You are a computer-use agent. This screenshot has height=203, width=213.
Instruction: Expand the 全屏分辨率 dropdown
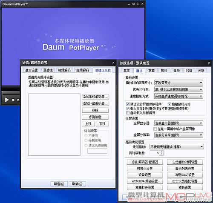click(178, 135)
